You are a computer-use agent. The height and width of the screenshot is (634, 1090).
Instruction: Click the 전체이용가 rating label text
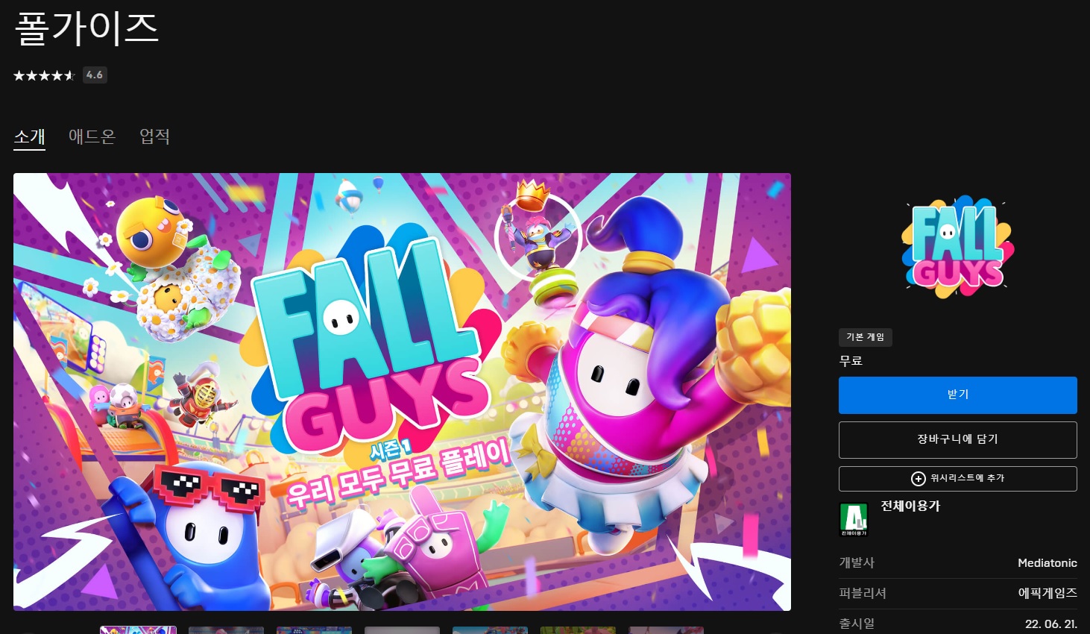pos(910,506)
